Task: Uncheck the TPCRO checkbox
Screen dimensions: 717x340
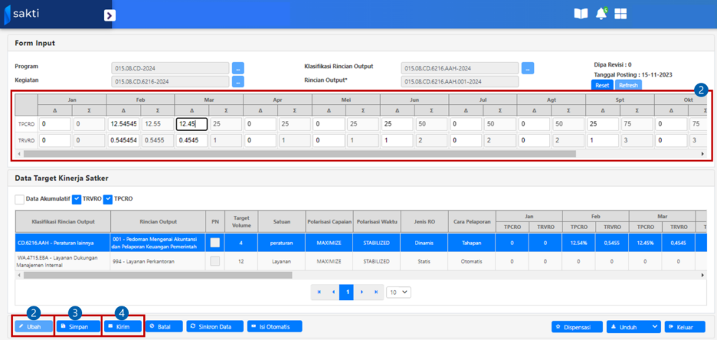Action: (107, 199)
